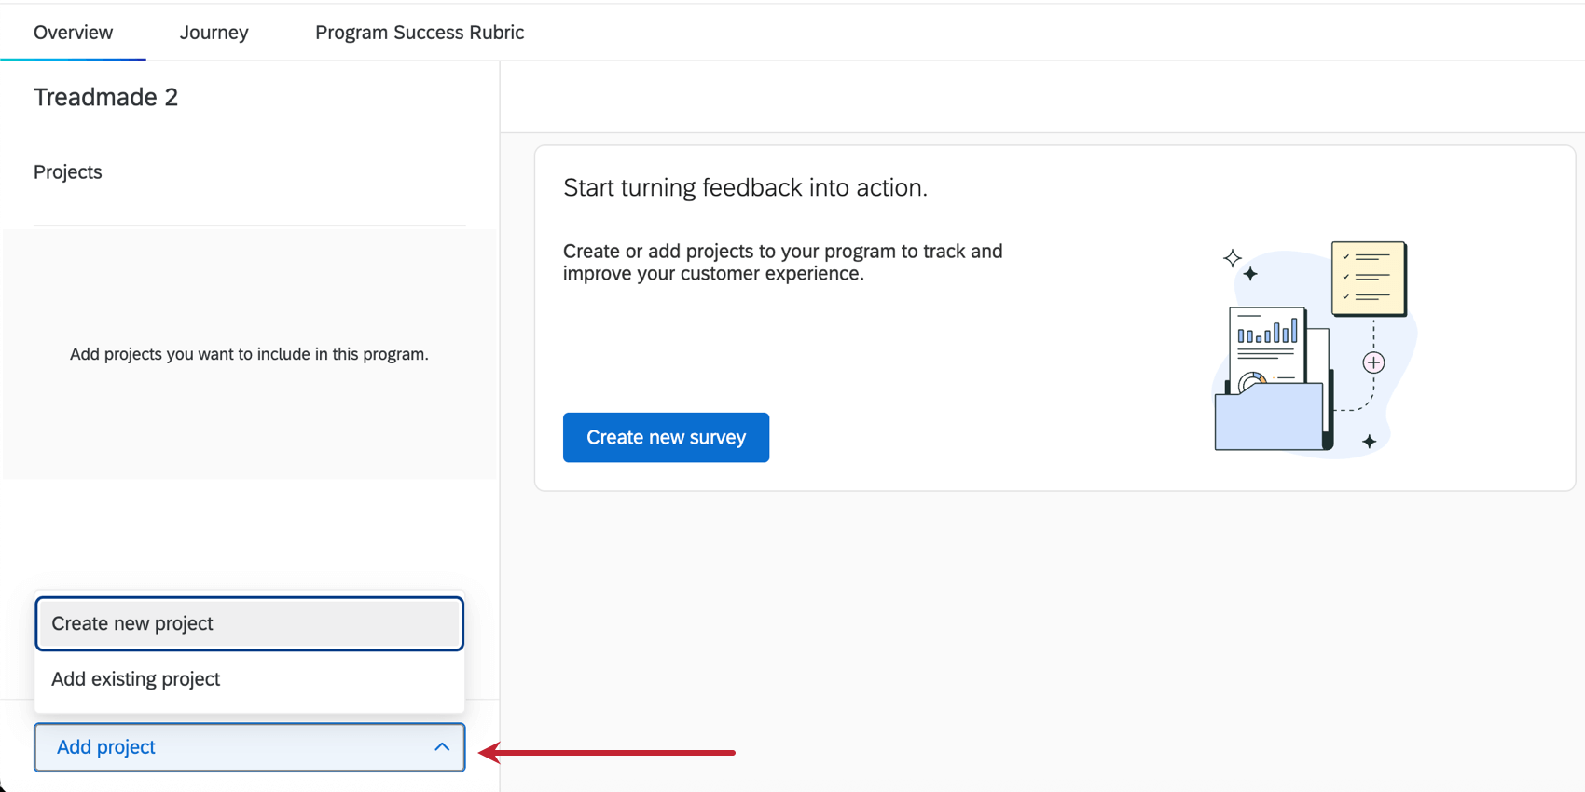
Task: Click the circled plus icon in illustration
Action: coord(1373,362)
